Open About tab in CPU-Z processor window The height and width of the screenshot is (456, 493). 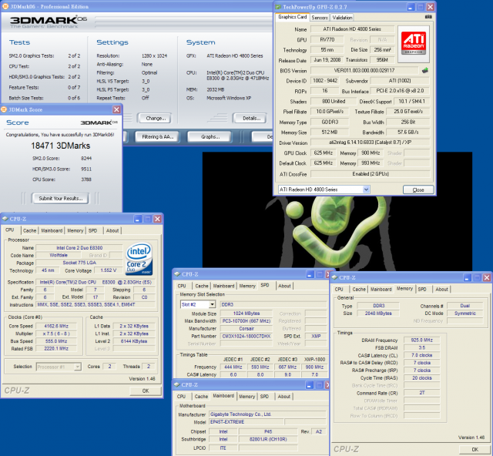[x=112, y=230]
